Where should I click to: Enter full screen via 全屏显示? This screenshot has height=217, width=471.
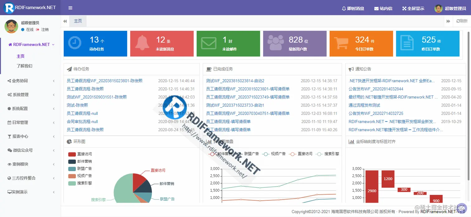click(413, 8)
